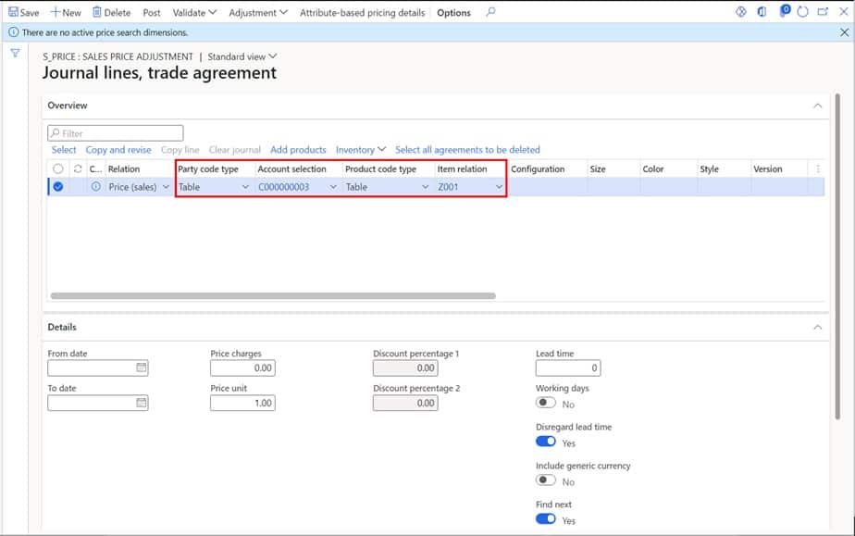The height and width of the screenshot is (536, 855).
Task: Collapse the Details section chevron
Action: (818, 327)
